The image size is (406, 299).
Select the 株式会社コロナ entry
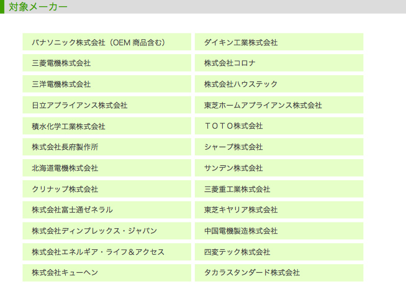point(279,63)
